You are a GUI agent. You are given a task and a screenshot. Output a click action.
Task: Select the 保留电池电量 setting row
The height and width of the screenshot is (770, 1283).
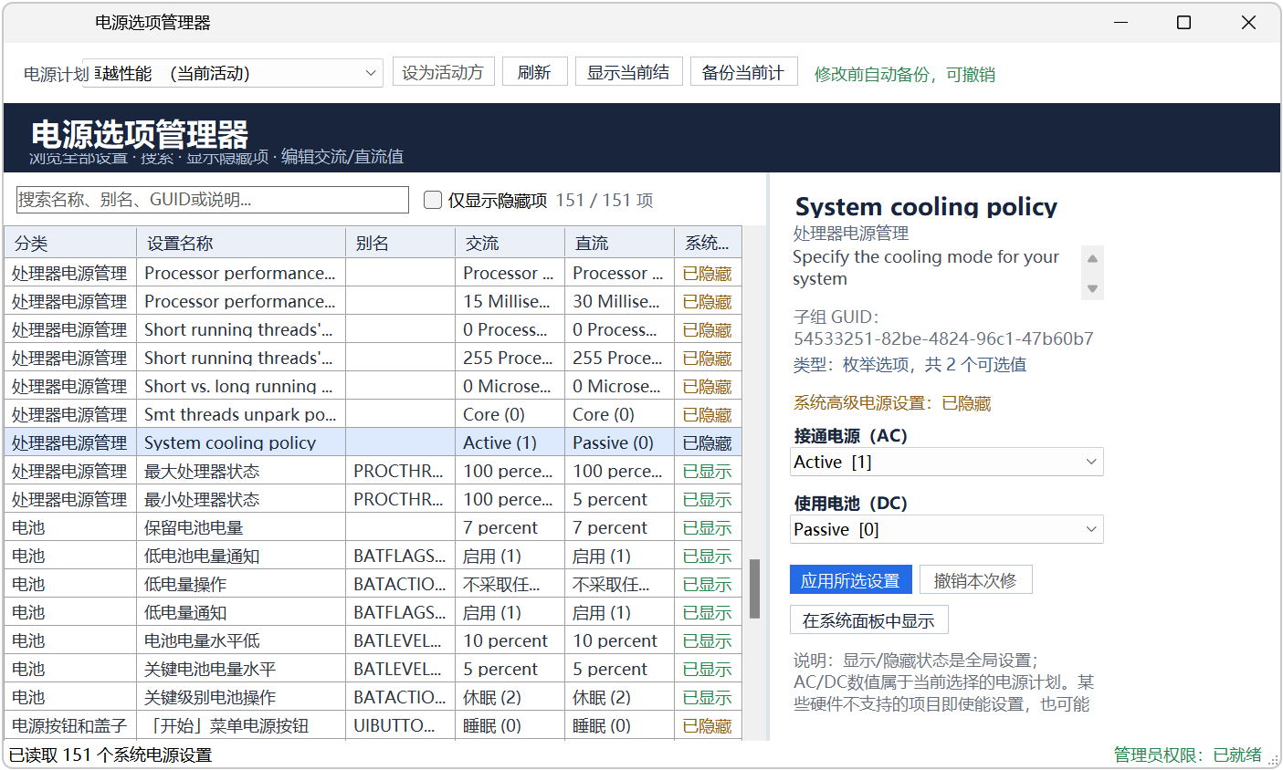point(373,527)
